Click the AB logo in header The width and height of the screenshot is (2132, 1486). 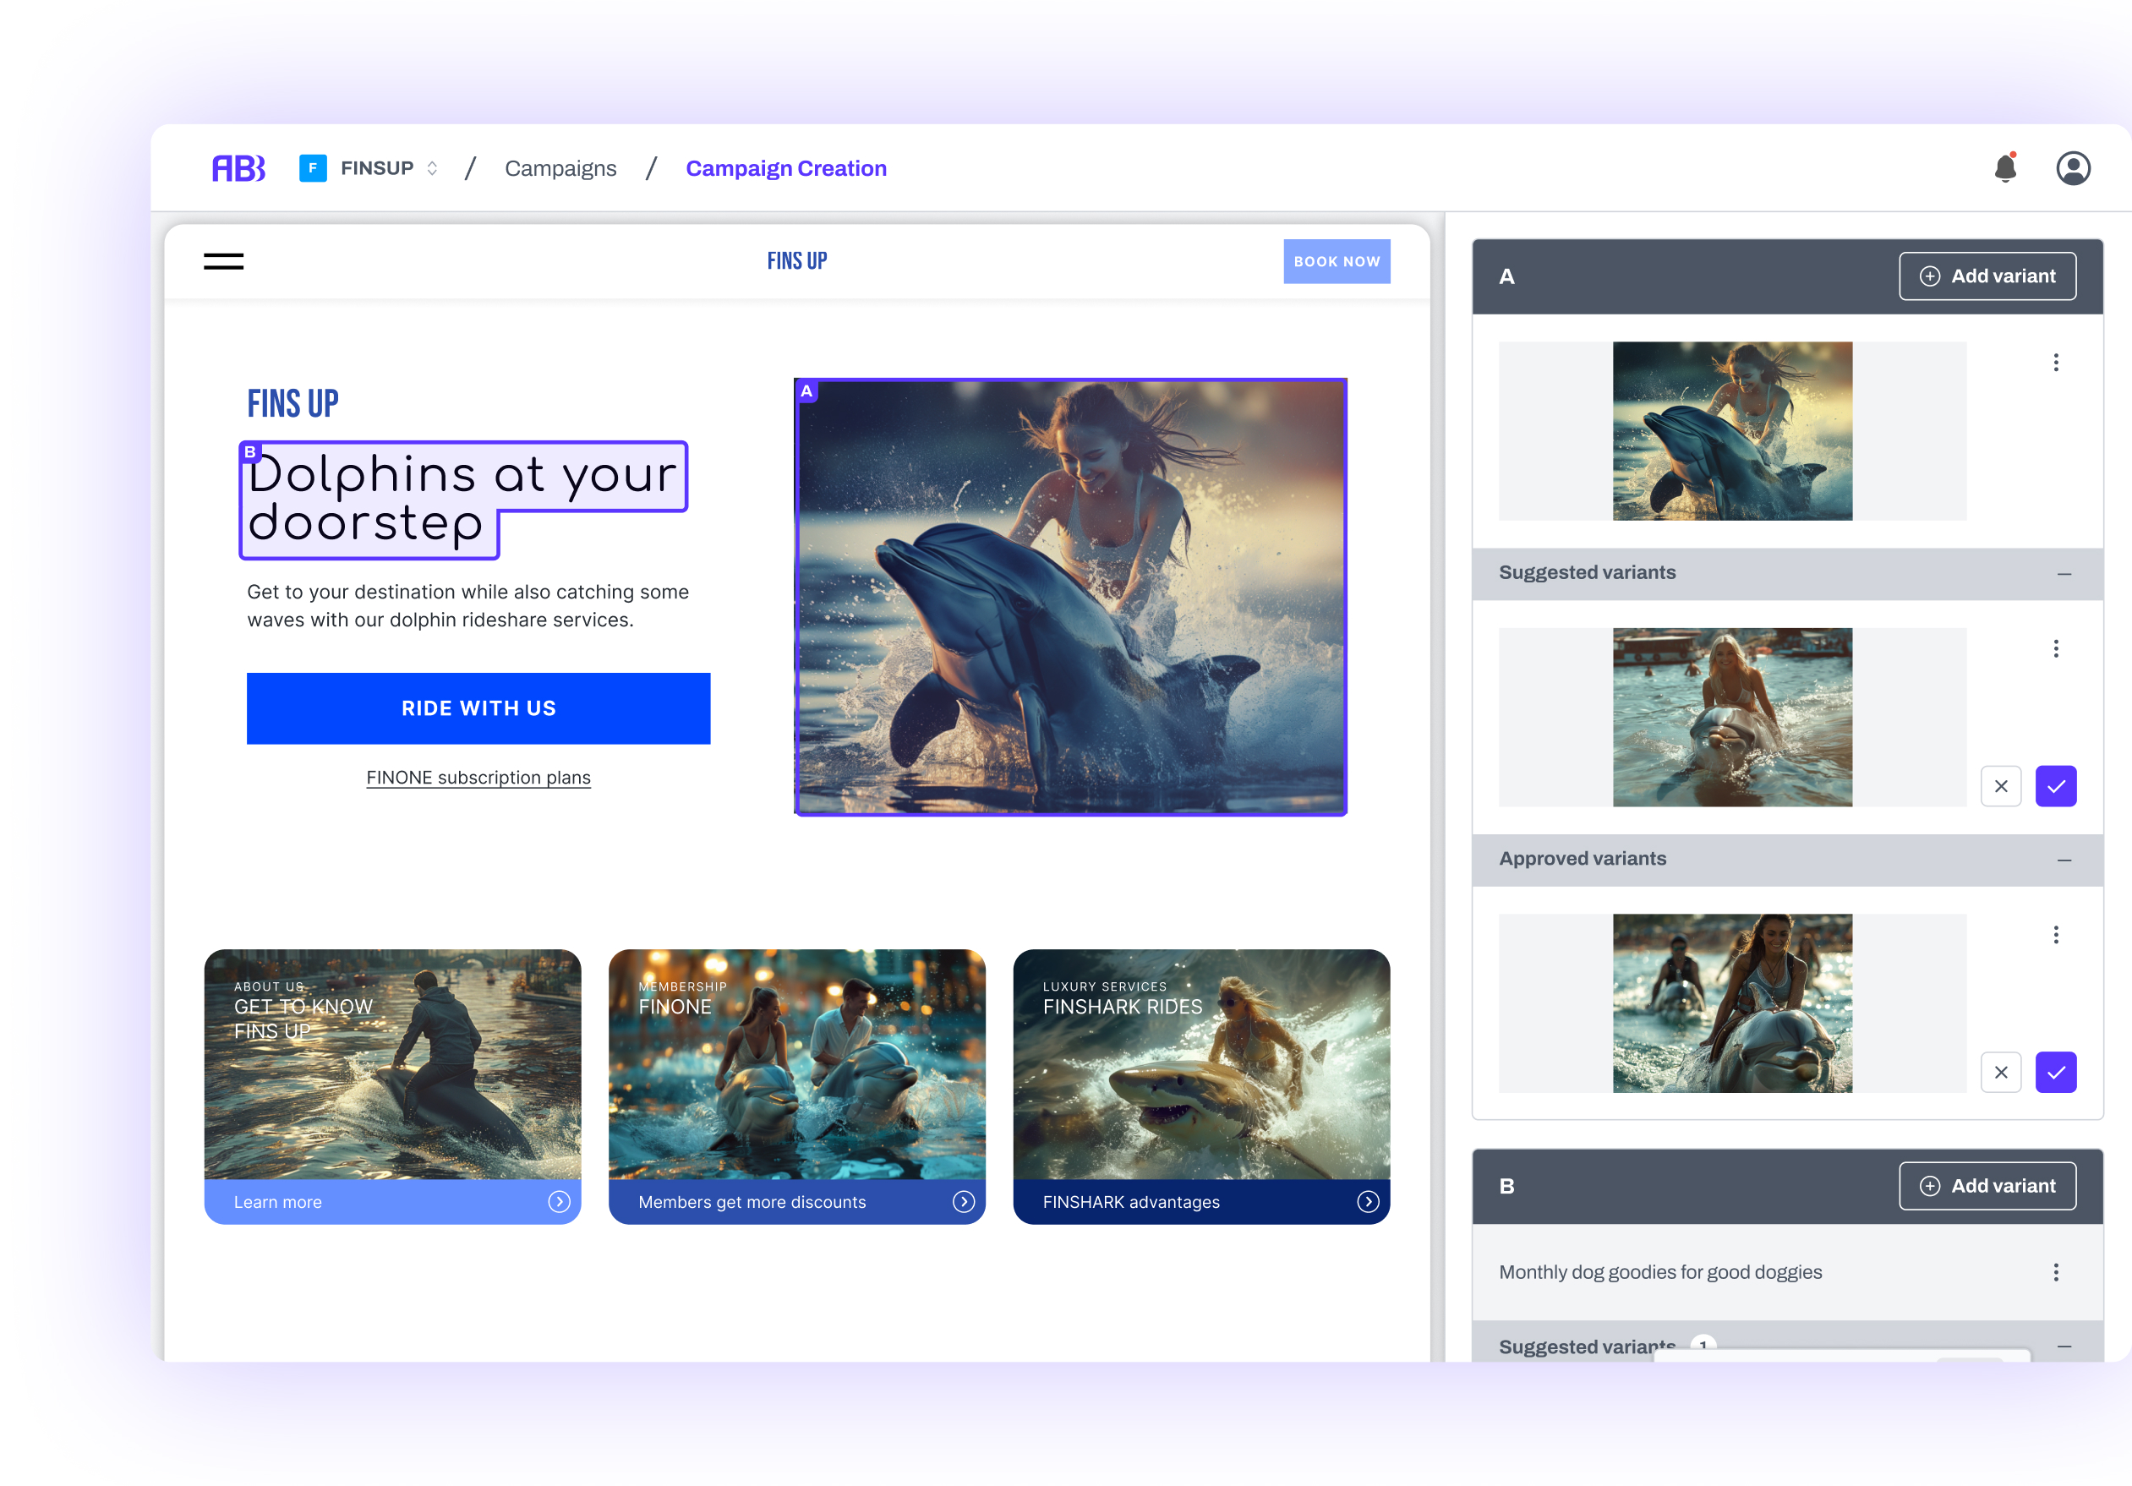238,168
